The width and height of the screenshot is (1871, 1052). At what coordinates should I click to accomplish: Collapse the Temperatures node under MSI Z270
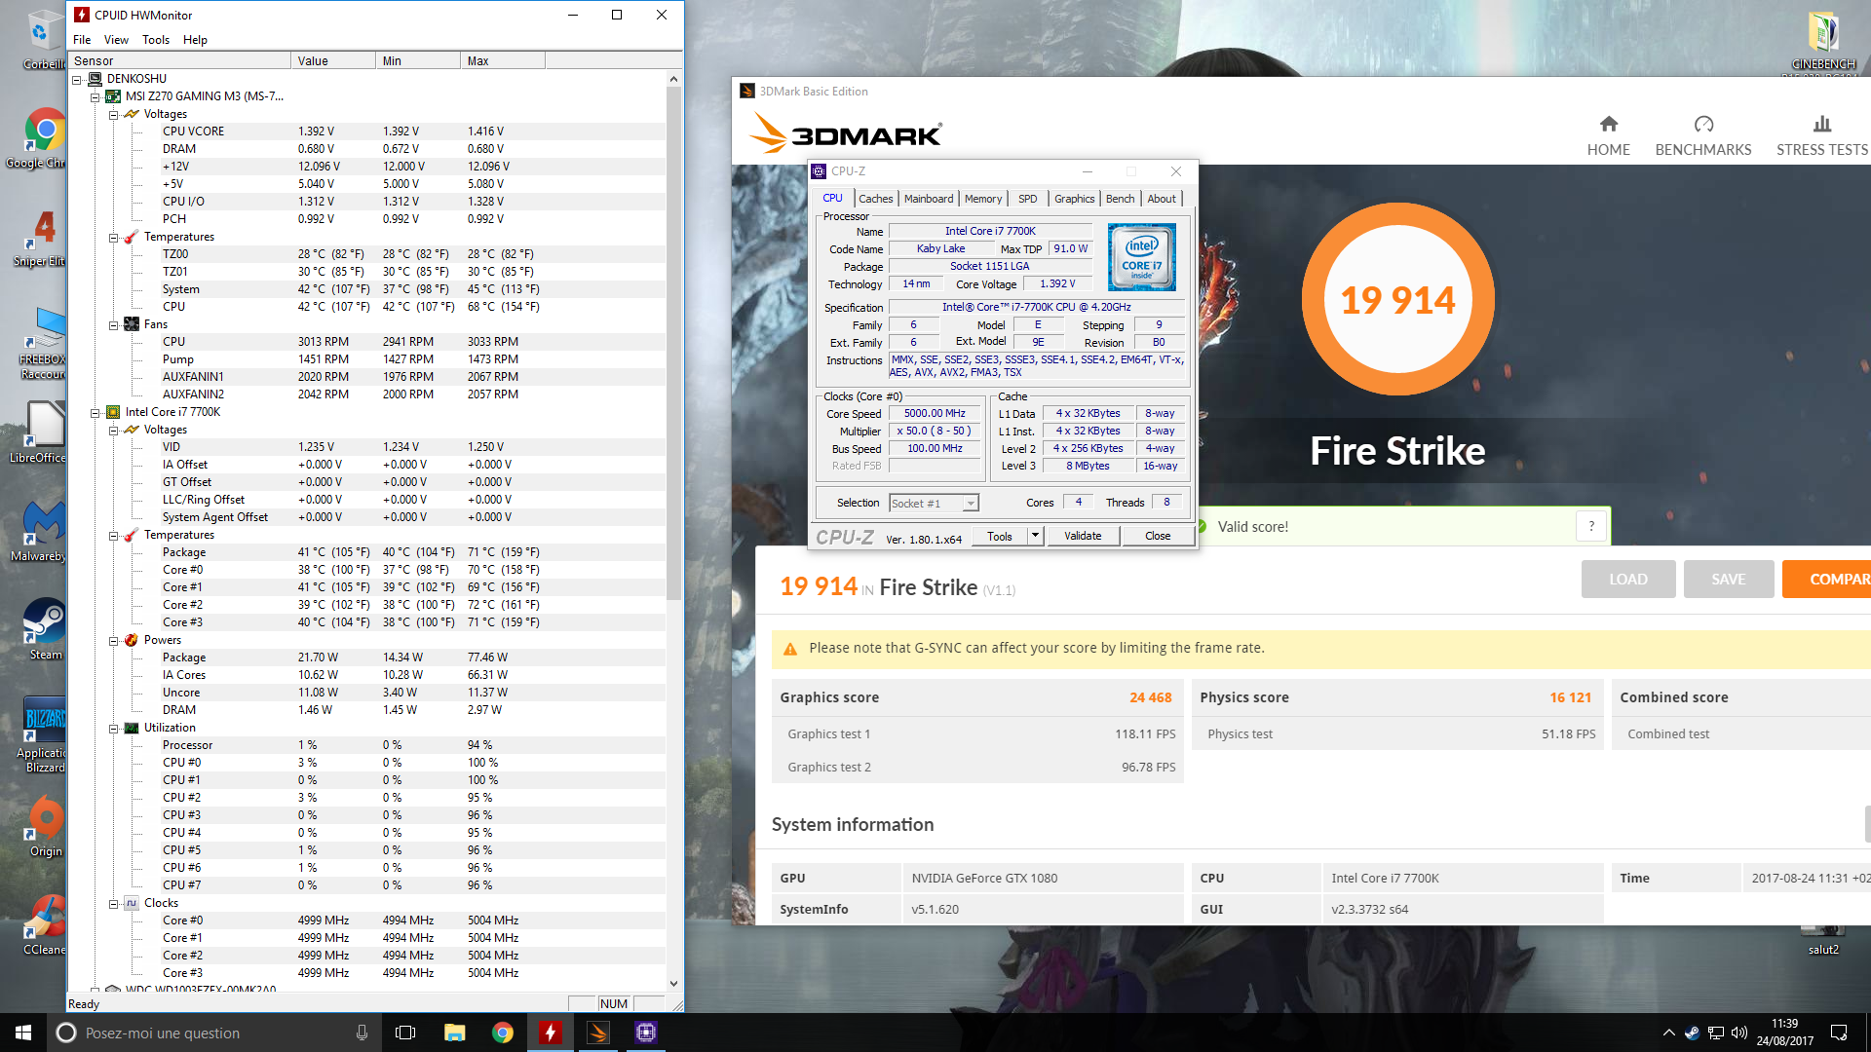[x=113, y=237]
